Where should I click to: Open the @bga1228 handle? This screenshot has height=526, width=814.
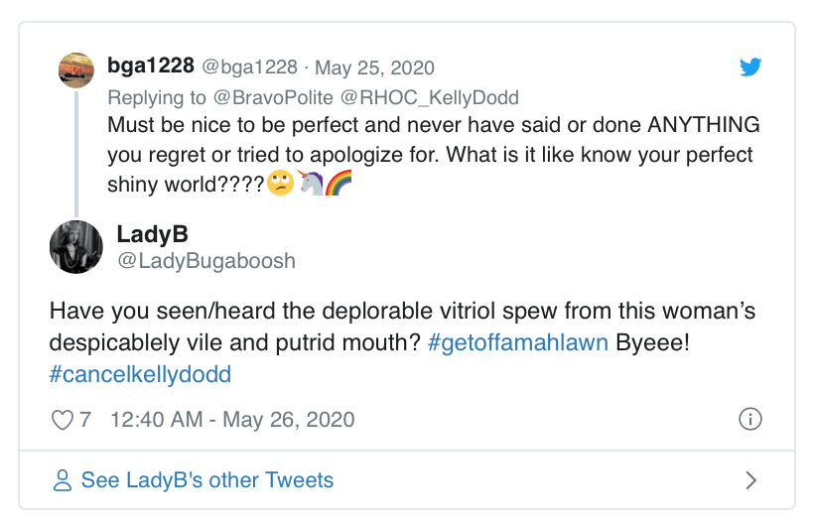[x=249, y=67]
